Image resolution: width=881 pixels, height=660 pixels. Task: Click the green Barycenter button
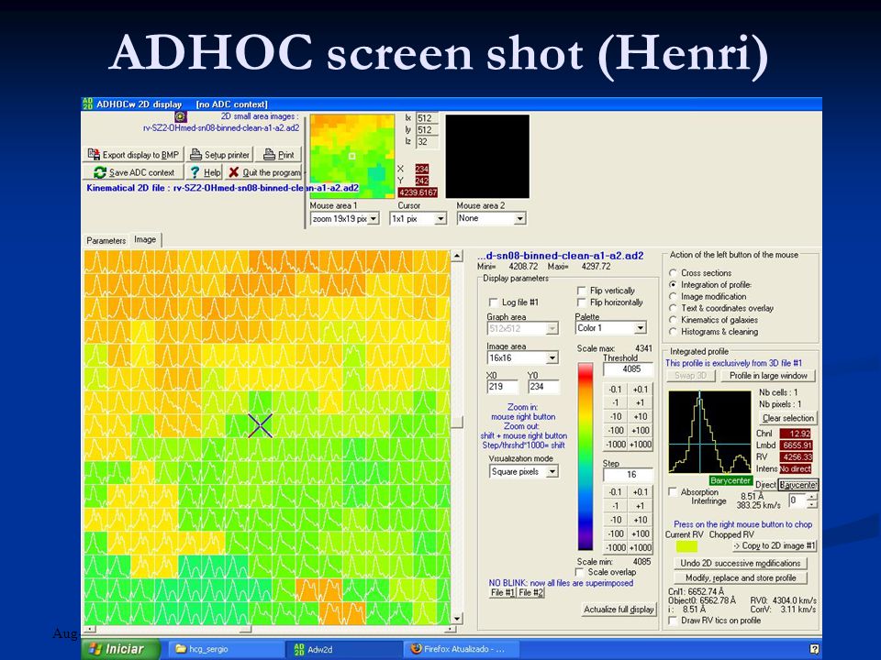(x=730, y=481)
